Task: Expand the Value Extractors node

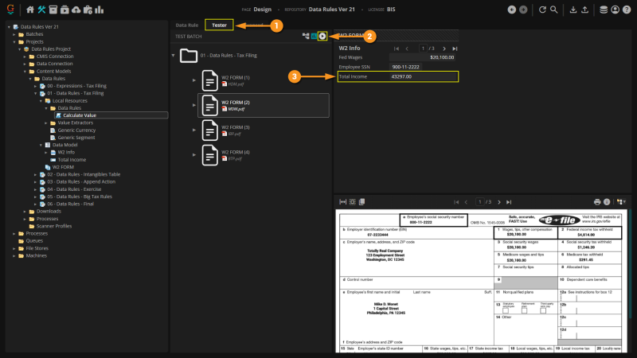Action: point(46,123)
